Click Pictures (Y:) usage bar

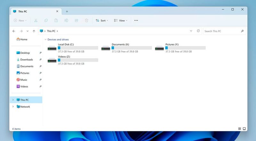click(186, 48)
